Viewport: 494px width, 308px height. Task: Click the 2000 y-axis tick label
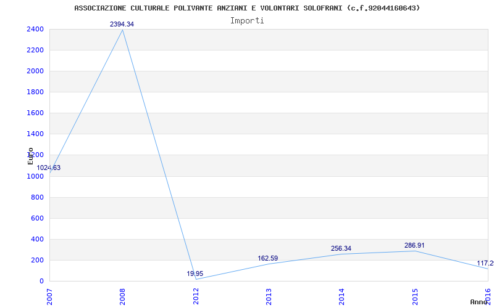35,71
